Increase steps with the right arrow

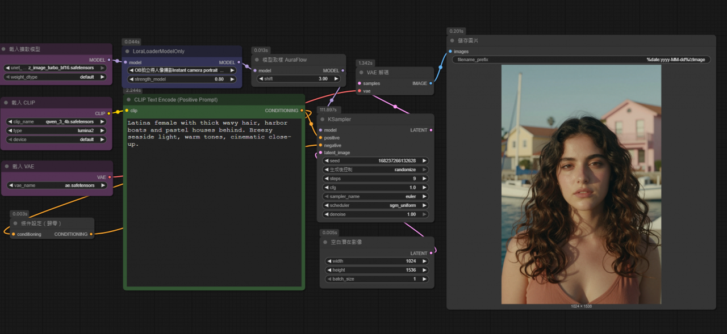click(x=424, y=179)
